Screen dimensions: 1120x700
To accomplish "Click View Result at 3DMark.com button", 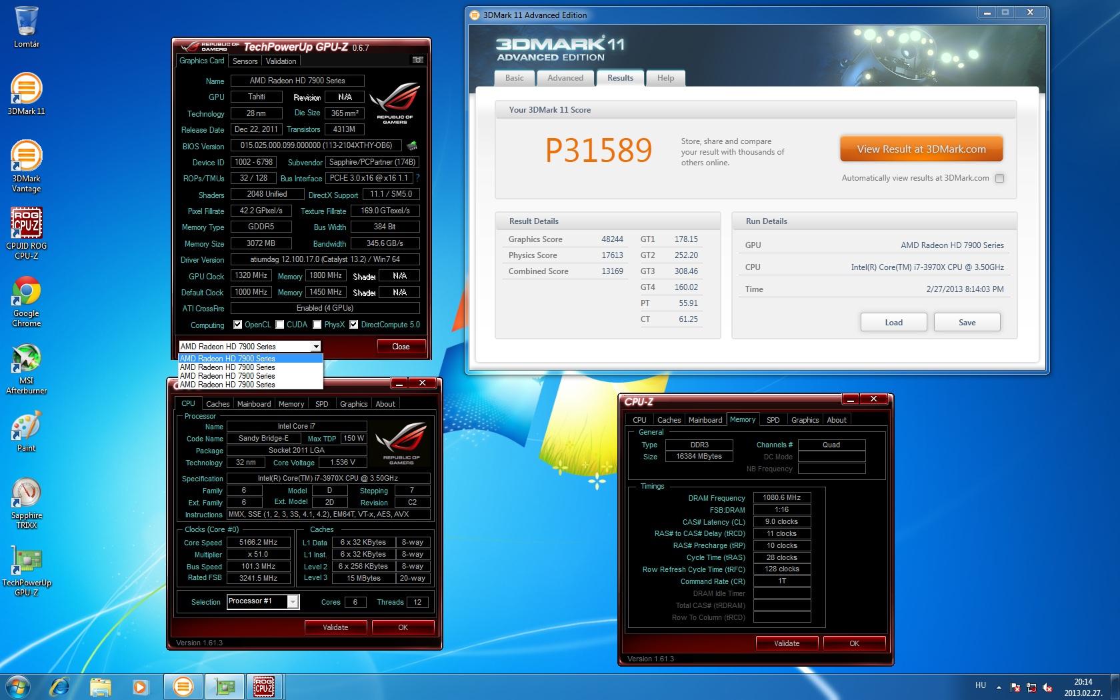I will (x=921, y=149).
